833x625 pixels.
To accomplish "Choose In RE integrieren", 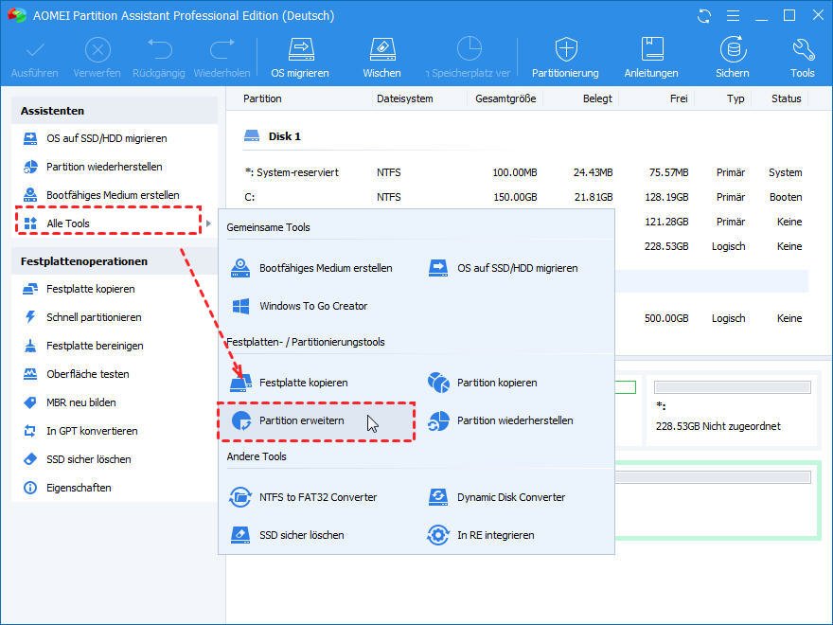I will [481, 535].
